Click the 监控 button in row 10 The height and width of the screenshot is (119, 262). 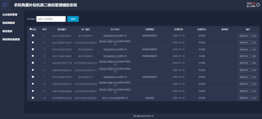tap(254, 98)
